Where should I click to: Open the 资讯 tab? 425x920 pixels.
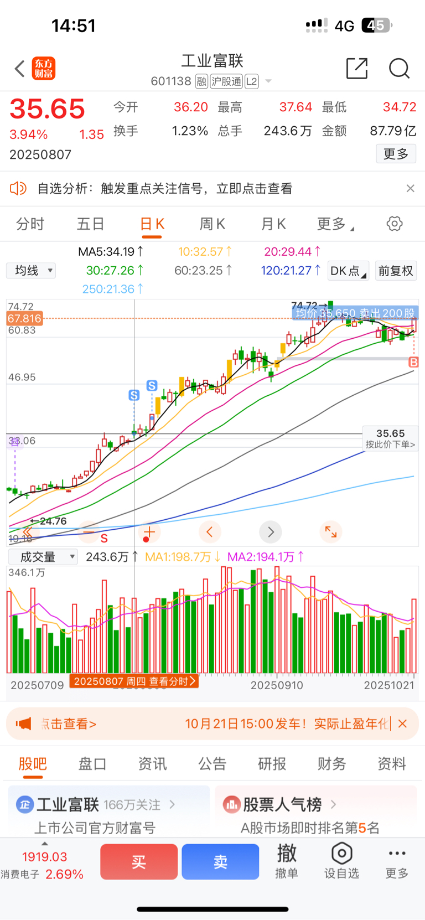(152, 764)
